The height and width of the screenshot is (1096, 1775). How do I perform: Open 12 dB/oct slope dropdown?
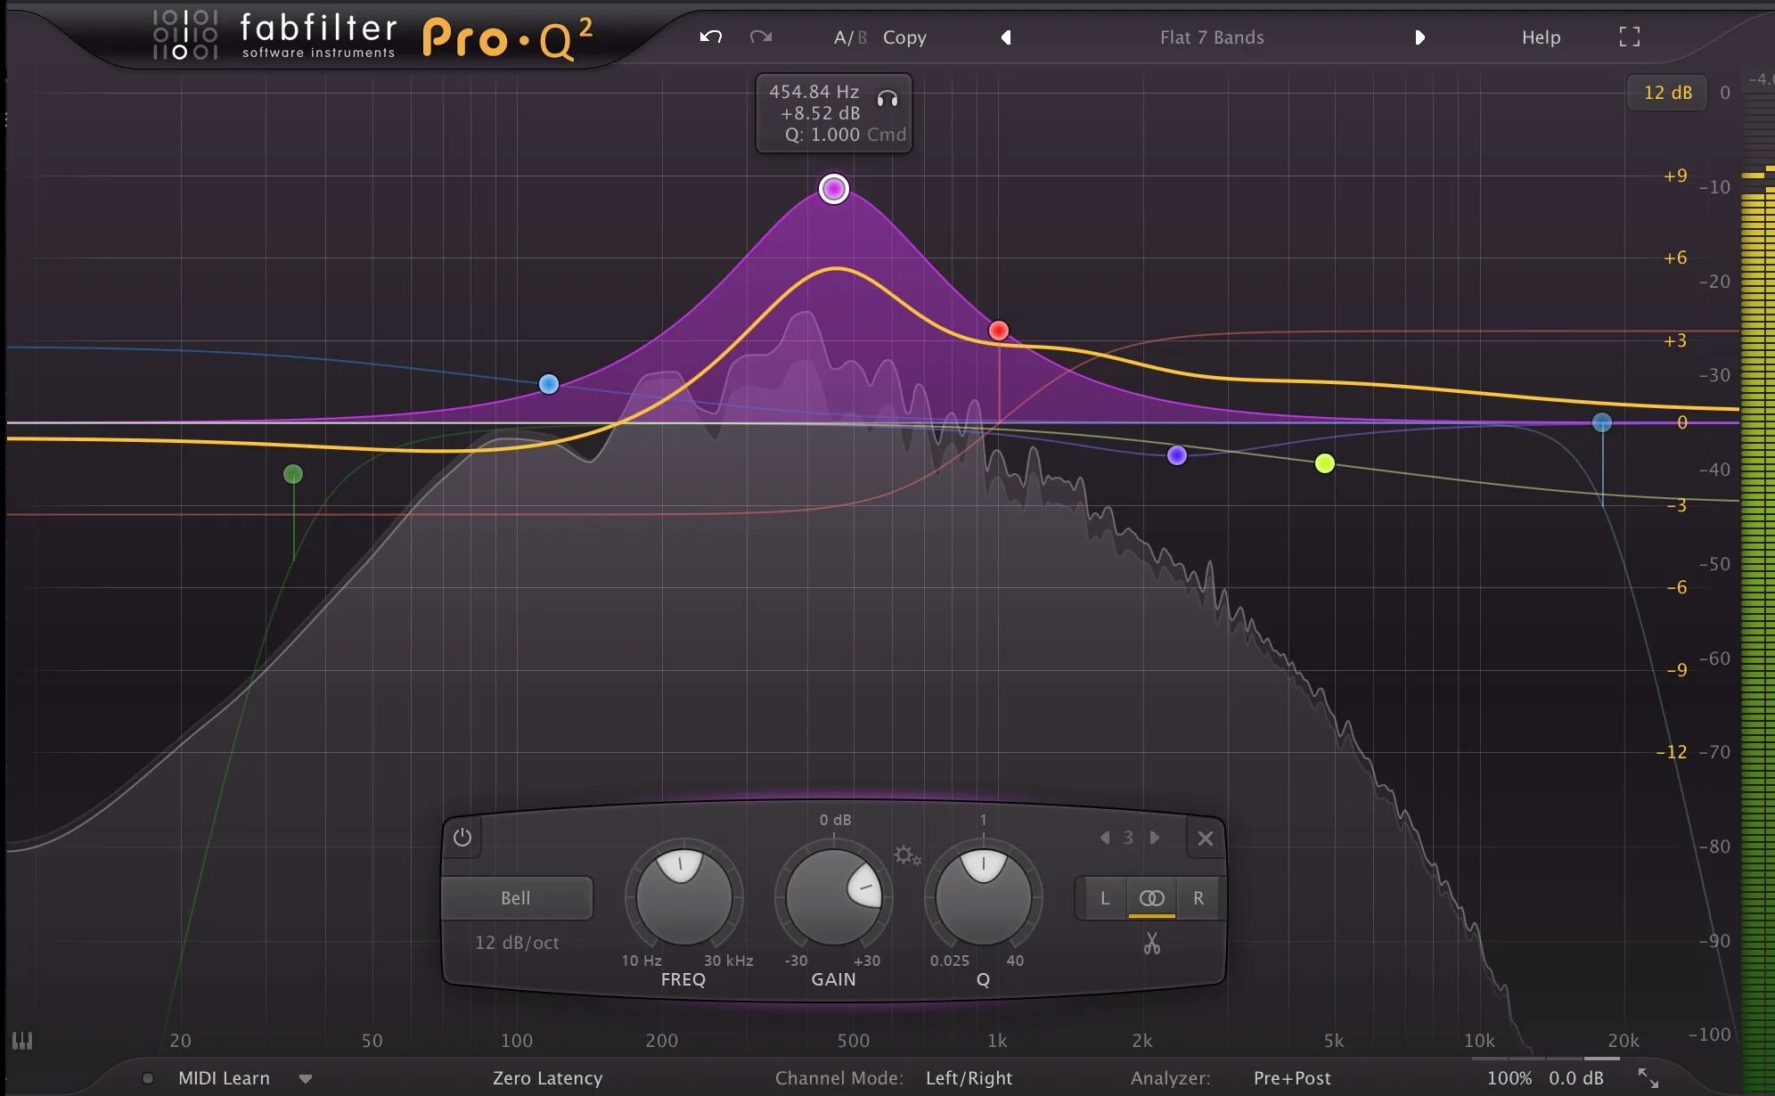click(517, 943)
